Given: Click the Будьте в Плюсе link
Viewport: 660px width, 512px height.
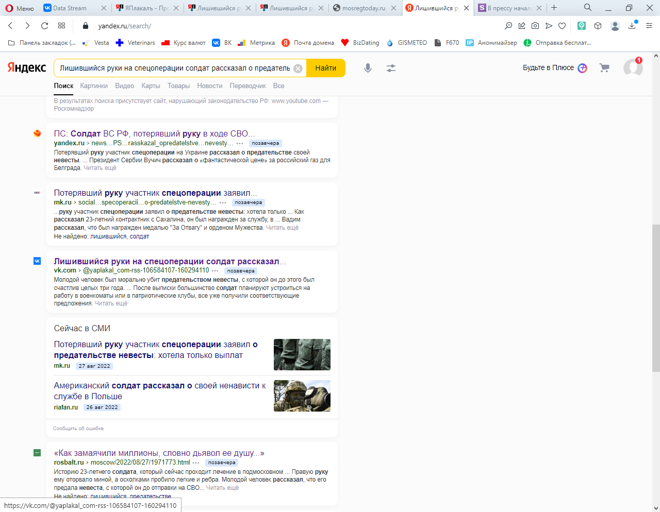Looking at the screenshot, I should click(548, 68).
